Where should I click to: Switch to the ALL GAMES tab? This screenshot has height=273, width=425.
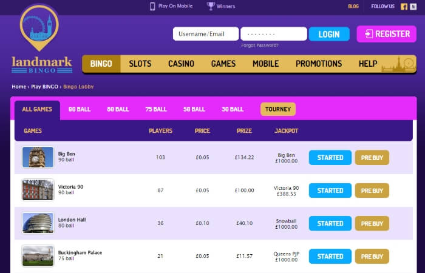coord(37,109)
